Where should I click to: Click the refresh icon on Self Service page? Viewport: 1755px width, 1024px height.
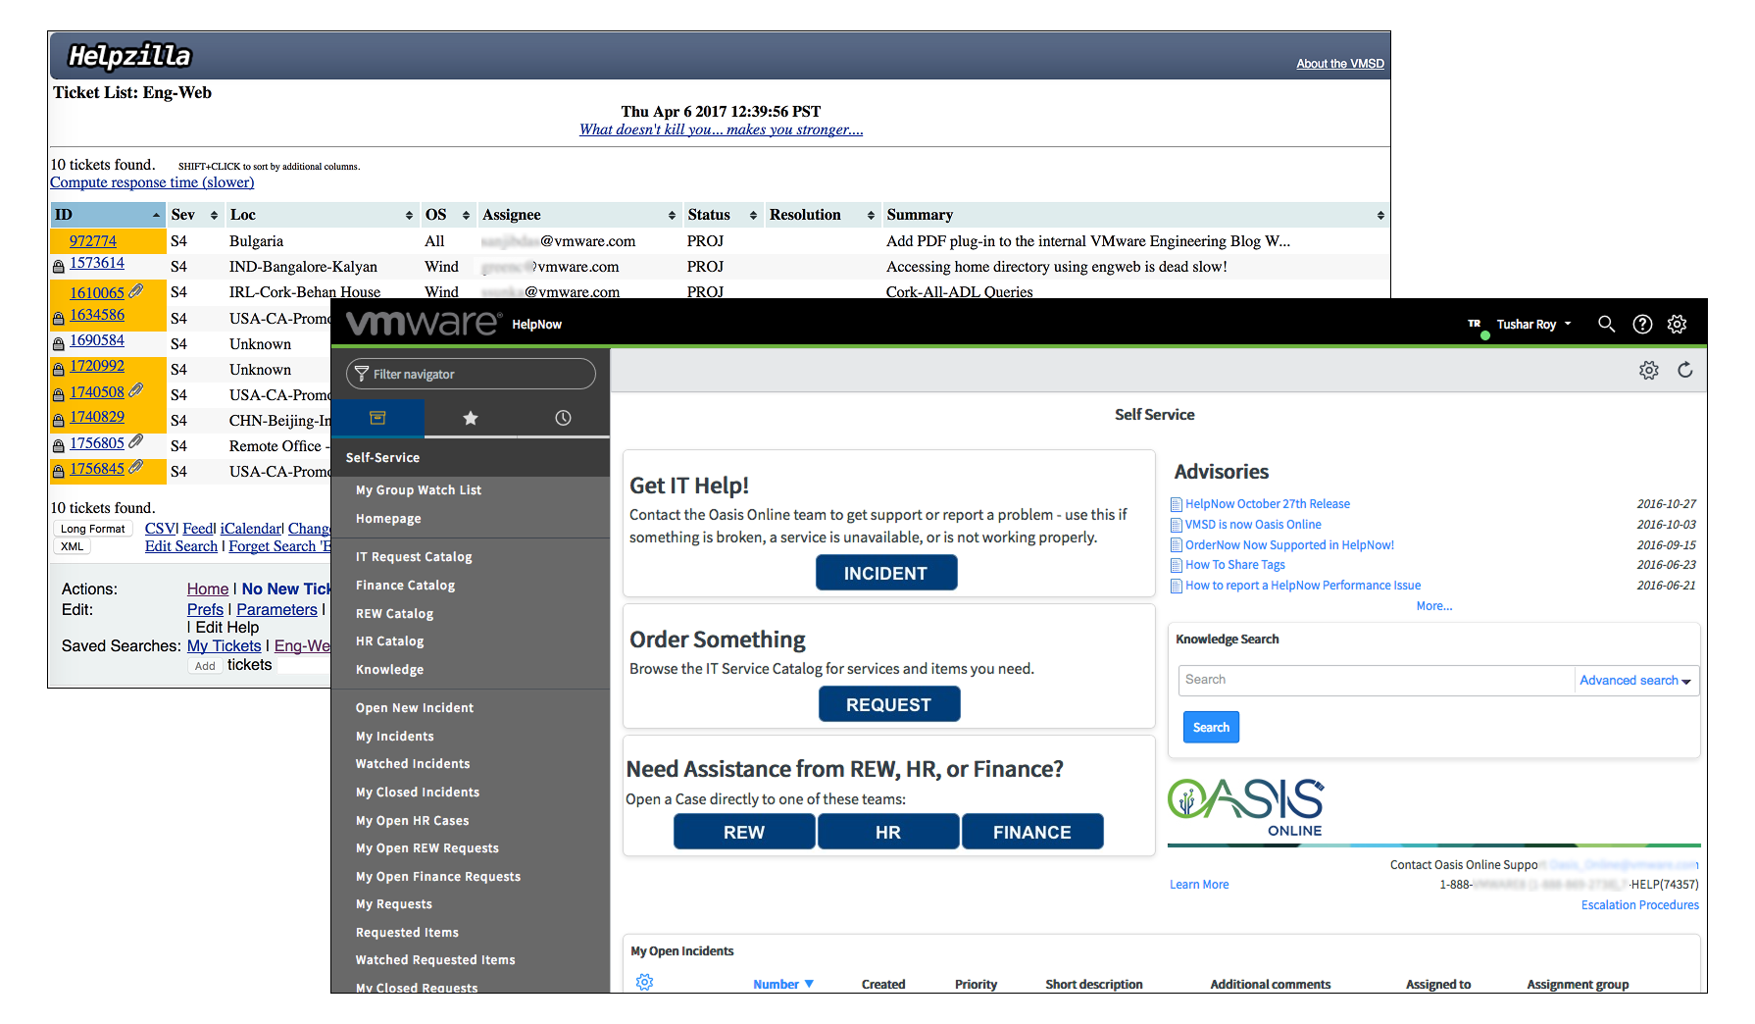point(1684,370)
